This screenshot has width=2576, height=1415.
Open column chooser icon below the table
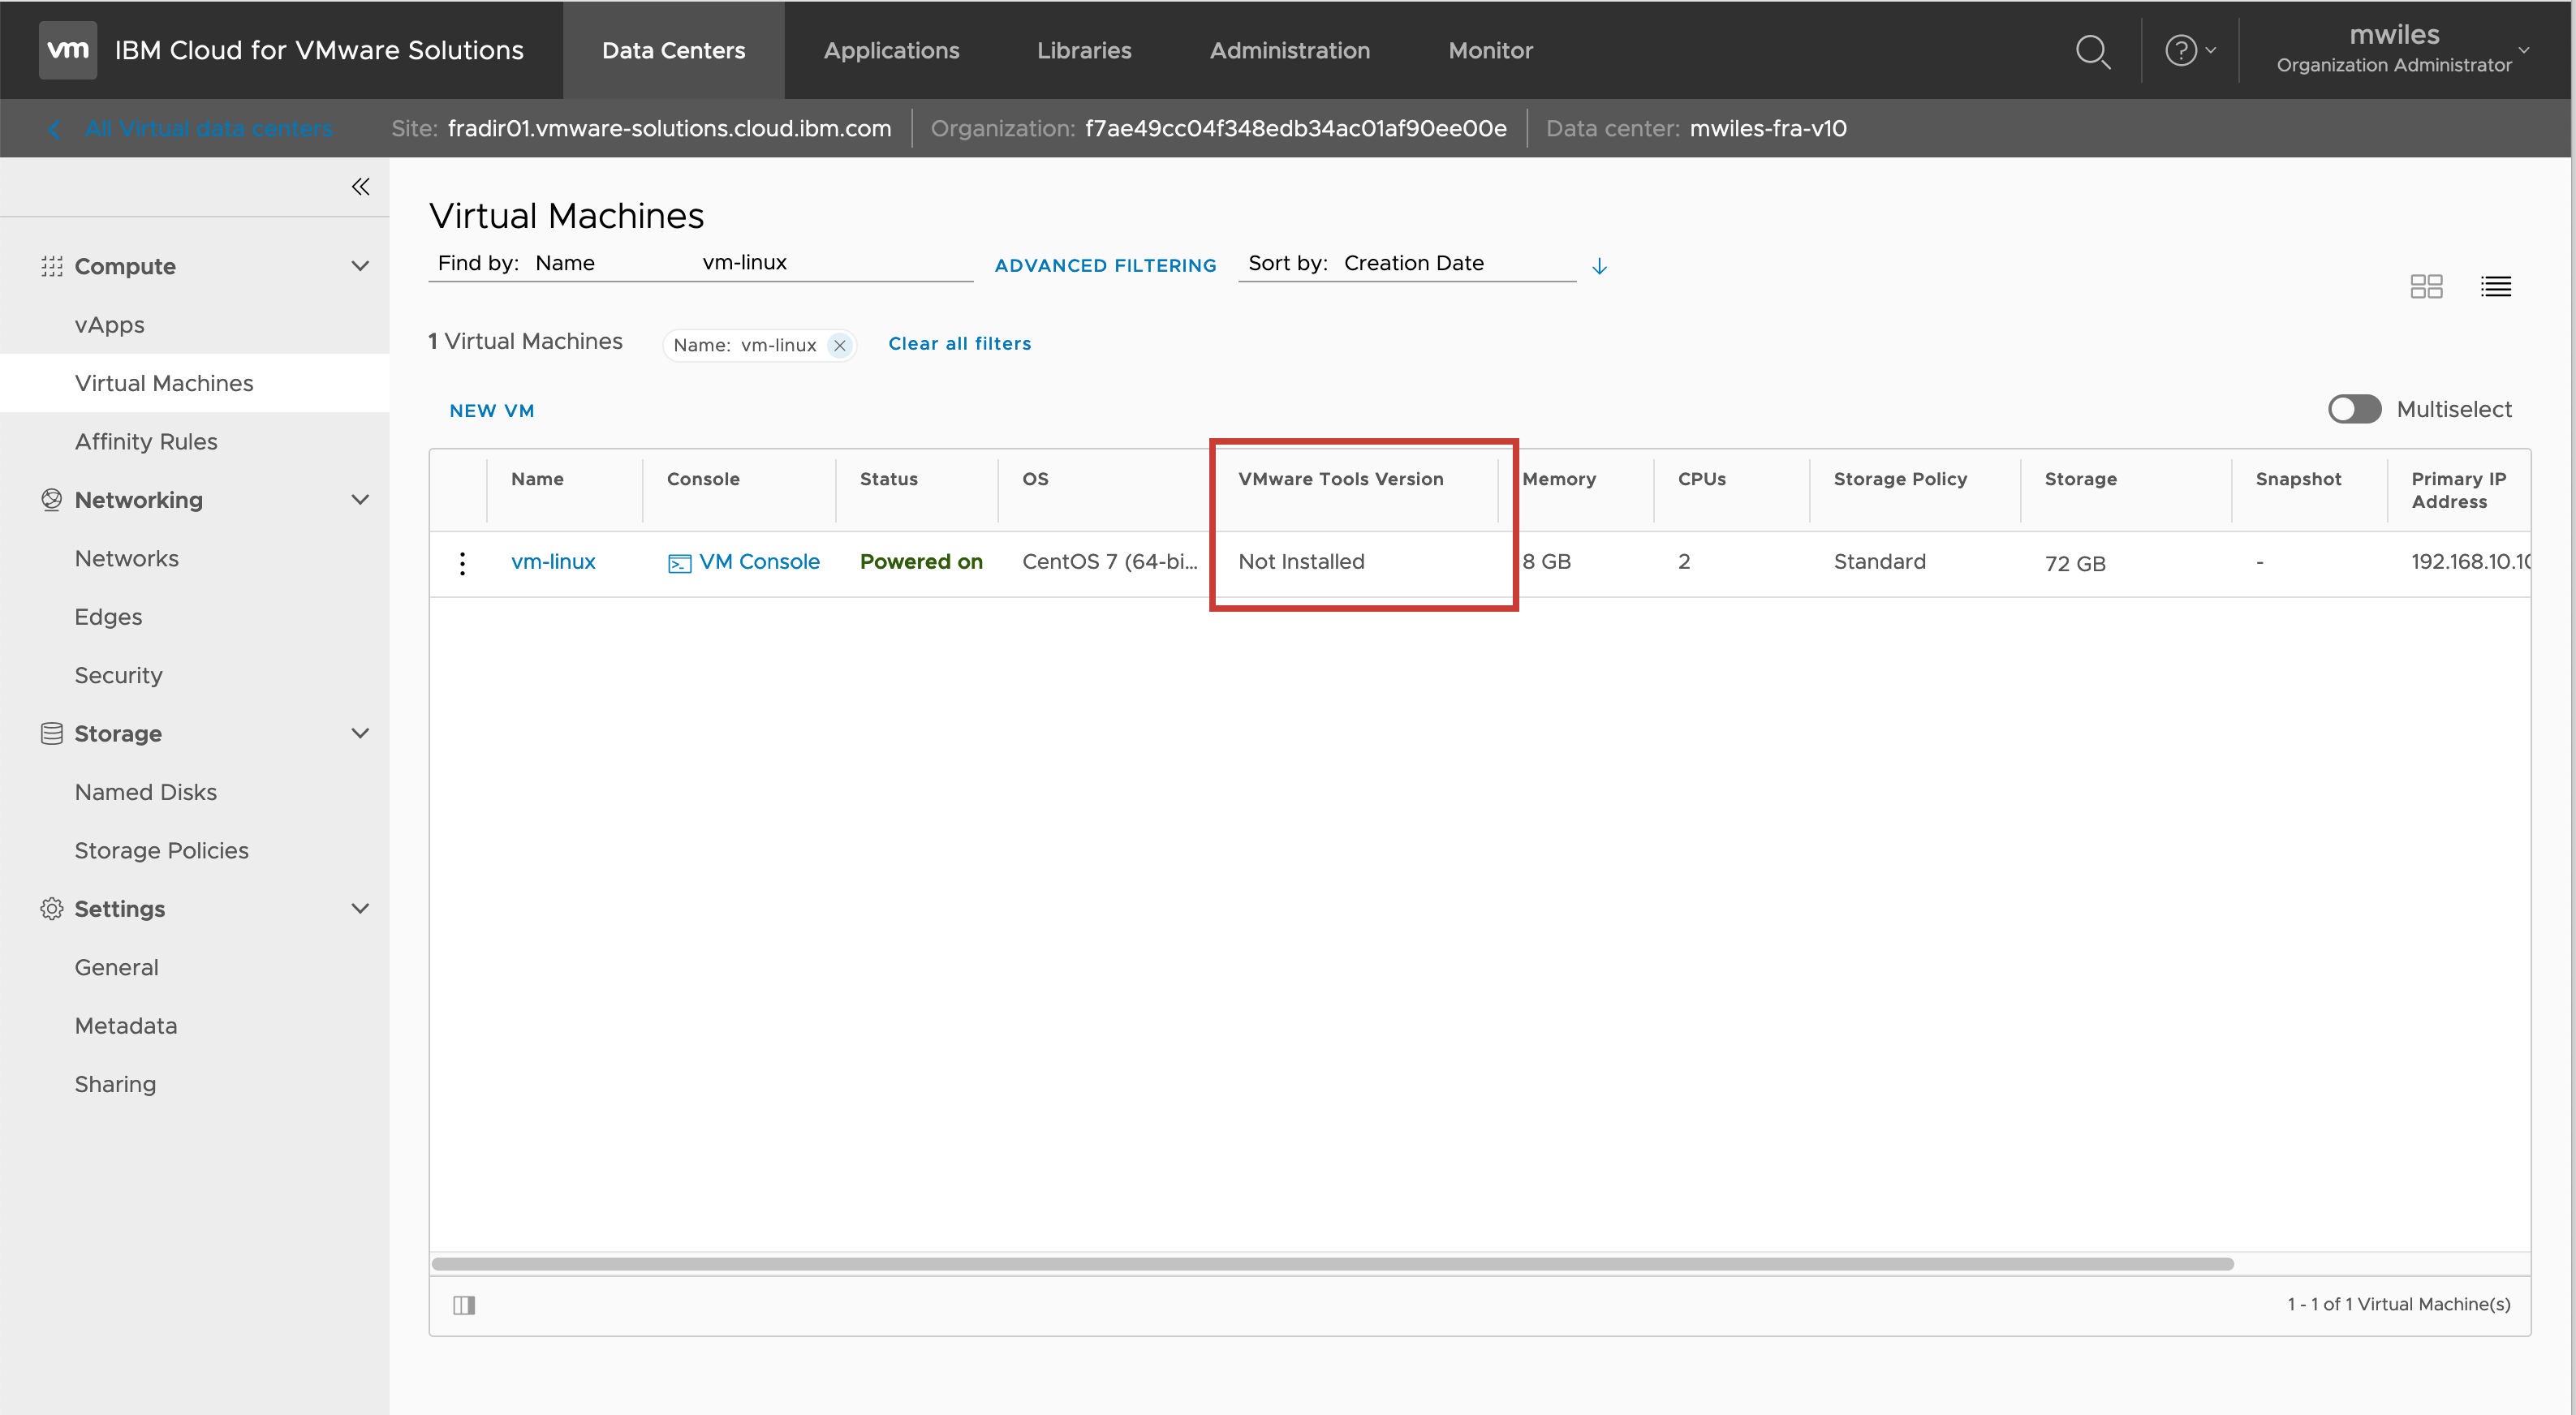(464, 1305)
